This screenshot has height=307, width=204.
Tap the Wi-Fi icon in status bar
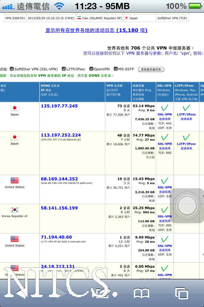pyautogui.click(x=59, y=6)
